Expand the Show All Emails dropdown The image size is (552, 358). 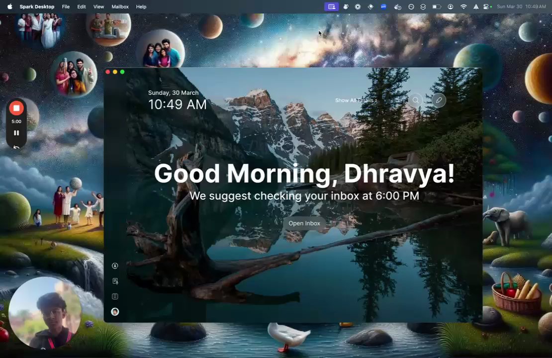pos(356,100)
